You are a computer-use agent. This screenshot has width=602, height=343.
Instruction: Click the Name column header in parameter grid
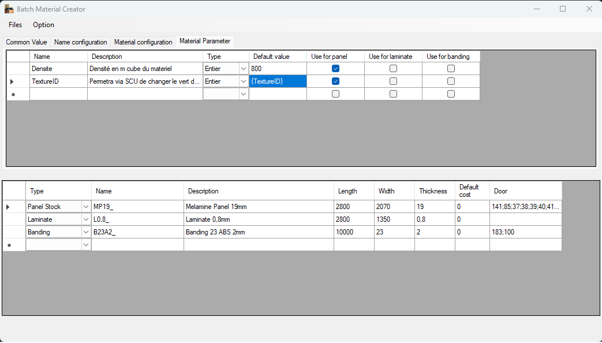pos(58,57)
